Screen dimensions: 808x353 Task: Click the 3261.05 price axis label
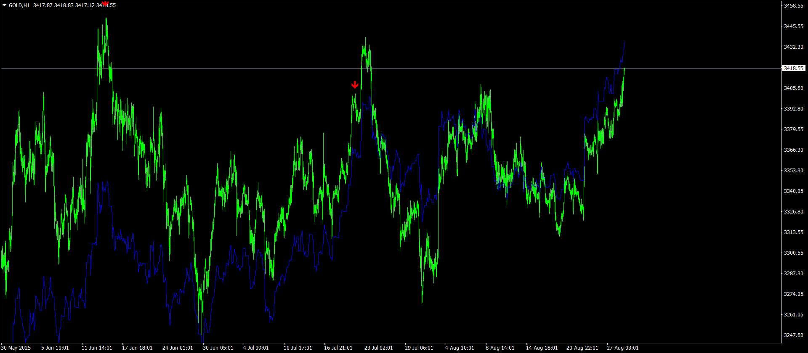click(793, 315)
